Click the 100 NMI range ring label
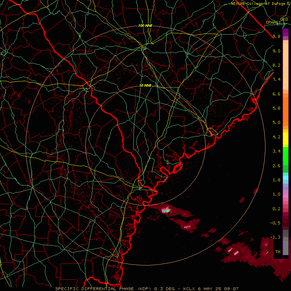This screenshot has height=291, width=291. [x=145, y=26]
